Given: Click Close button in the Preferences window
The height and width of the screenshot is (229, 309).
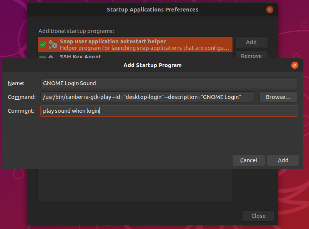Looking at the screenshot, I should 258,216.
